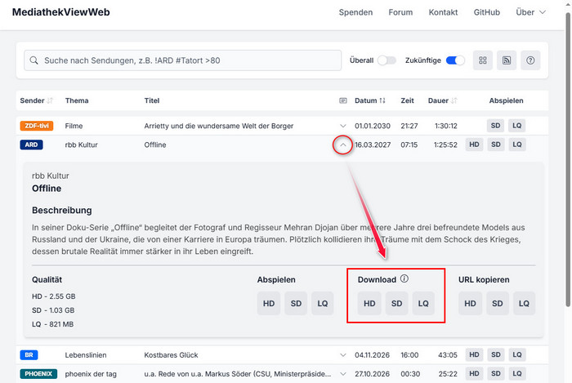Expand the Kostbares Glück entry details
572x383 pixels.
pyautogui.click(x=343, y=355)
